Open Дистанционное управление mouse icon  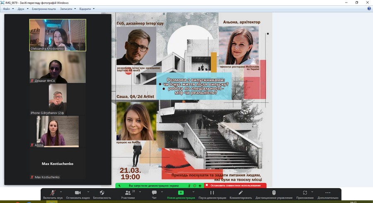pos(274,193)
